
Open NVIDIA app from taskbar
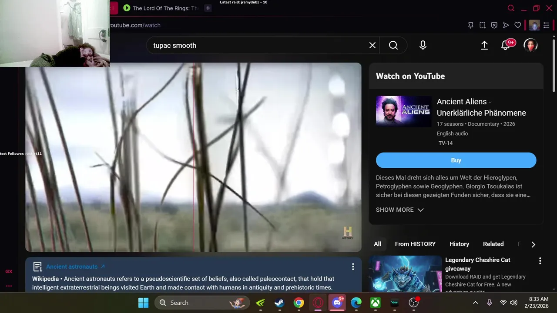[260, 303]
